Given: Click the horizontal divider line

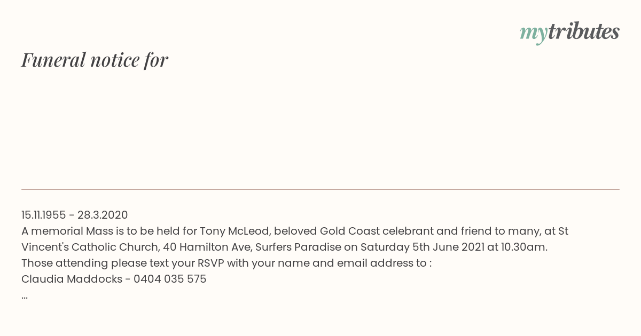Looking at the screenshot, I should coord(320,189).
